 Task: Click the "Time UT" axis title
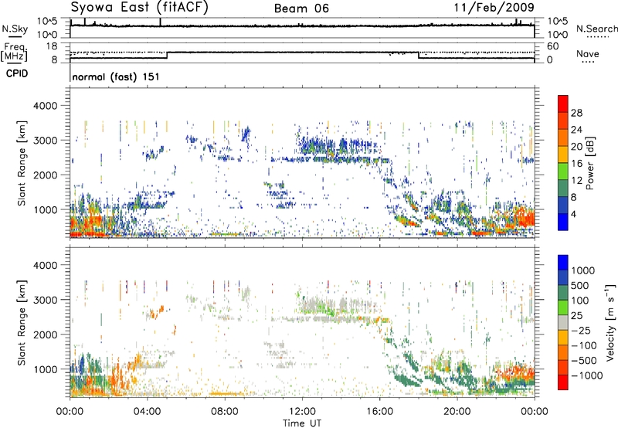302,423
